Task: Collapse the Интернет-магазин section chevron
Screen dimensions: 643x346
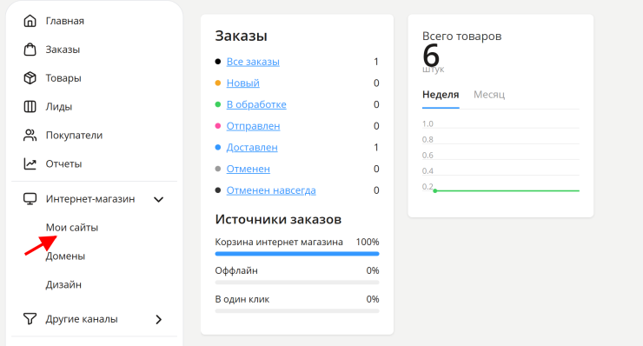Action: tap(159, 199)
